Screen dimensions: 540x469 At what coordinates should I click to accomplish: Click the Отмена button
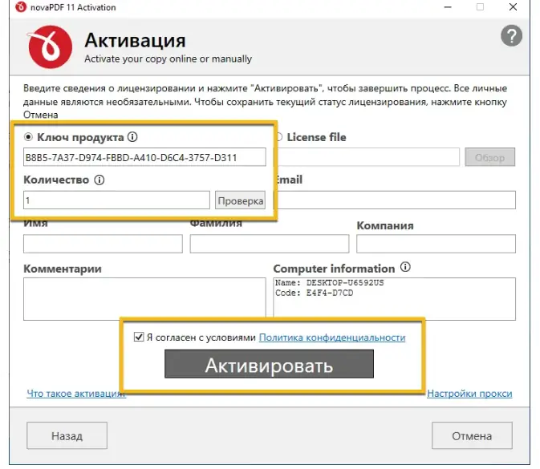472,435
